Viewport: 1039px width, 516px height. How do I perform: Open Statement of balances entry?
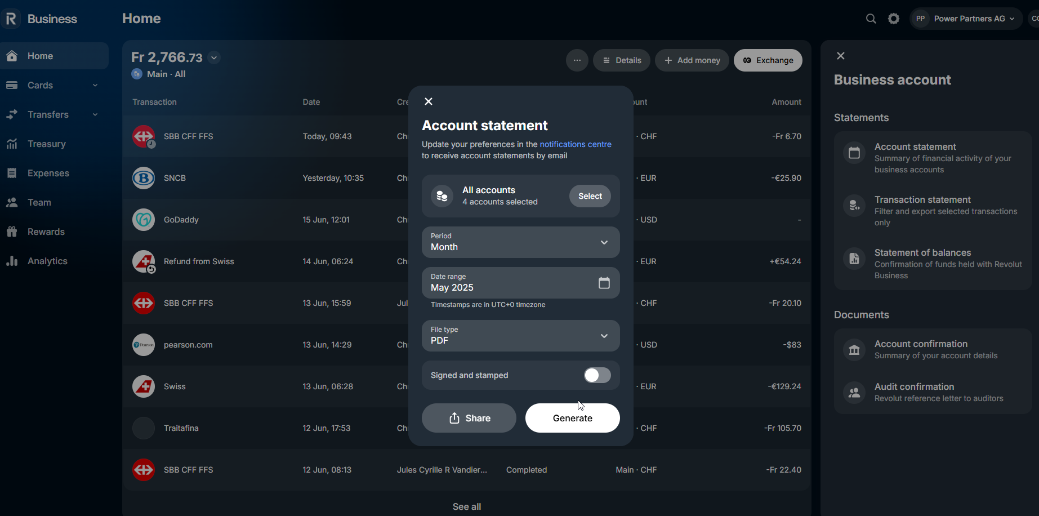point(933,264)
